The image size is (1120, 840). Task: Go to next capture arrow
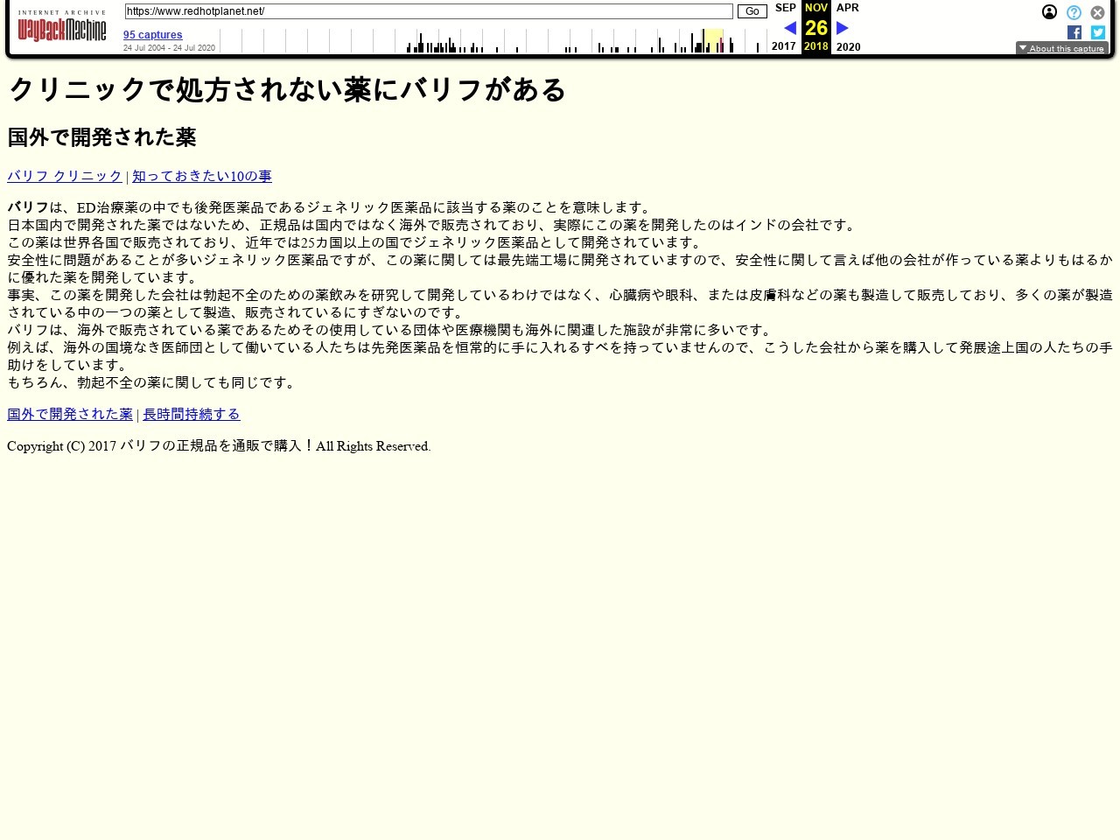(843, 28)
